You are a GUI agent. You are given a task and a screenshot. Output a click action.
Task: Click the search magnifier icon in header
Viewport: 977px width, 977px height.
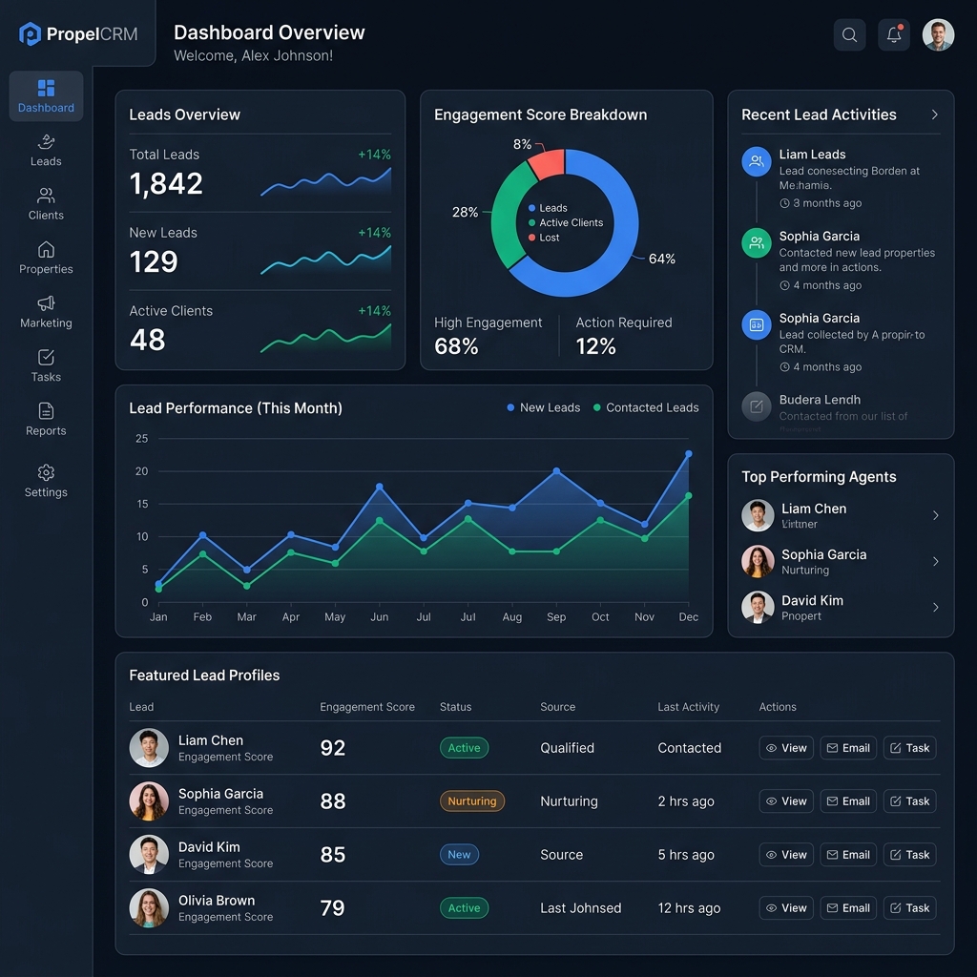coord(849,35)
